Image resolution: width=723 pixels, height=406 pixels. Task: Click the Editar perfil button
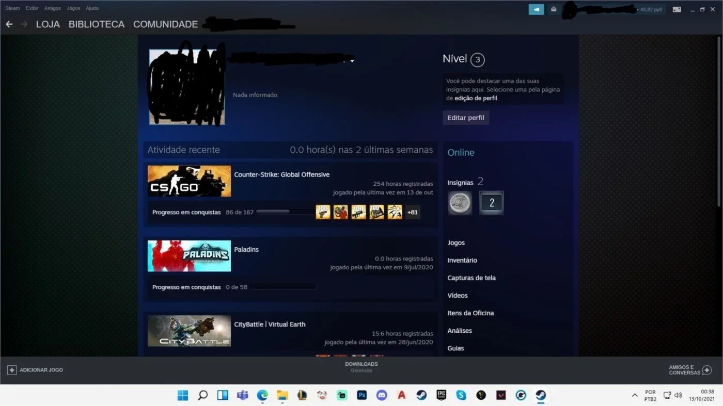pos(466,118)
